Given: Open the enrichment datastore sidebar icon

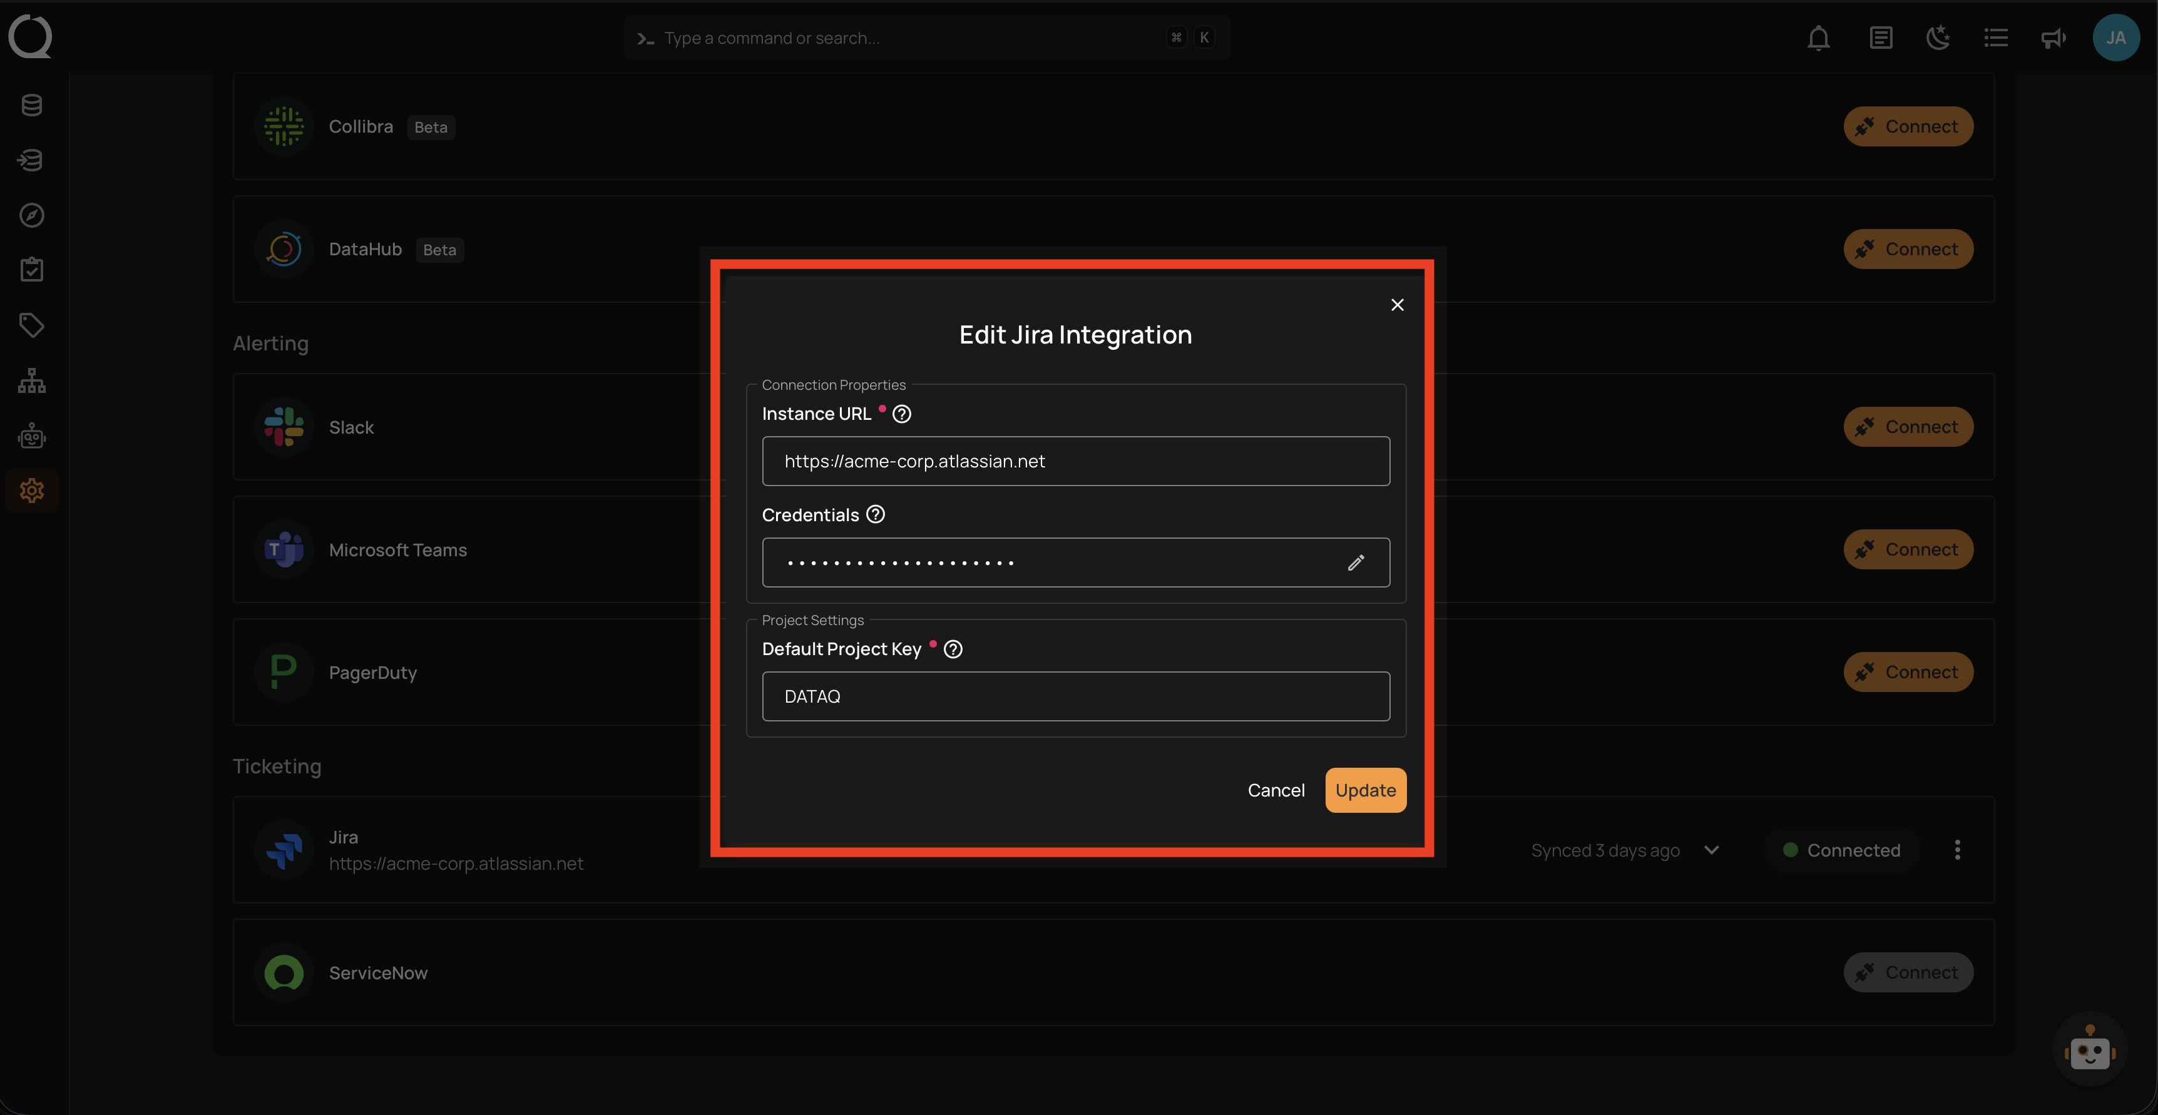Looking at the screenshot, I should [32, 160].
